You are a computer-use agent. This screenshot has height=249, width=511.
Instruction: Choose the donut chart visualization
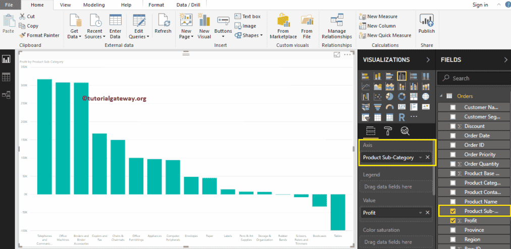tap(402, 96)
